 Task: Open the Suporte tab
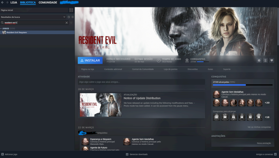(x=227, y=69)
